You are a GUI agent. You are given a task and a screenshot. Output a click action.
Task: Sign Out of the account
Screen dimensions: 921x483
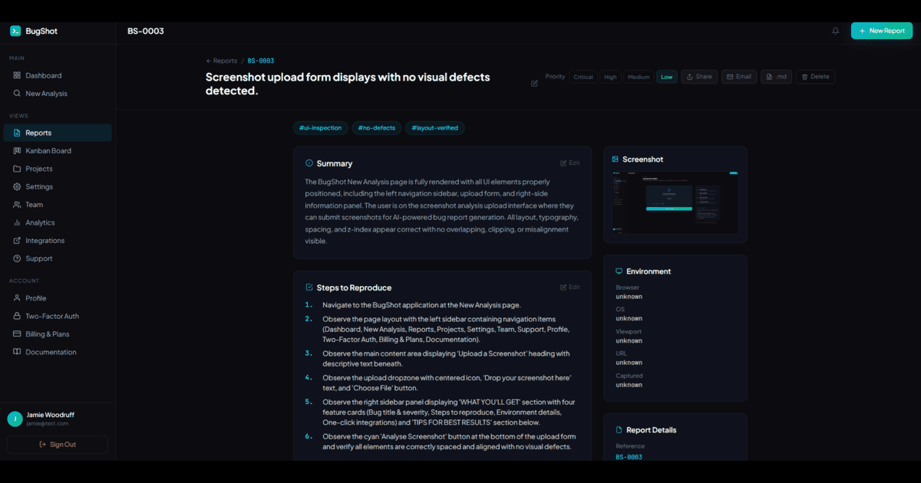coord(57,445)
